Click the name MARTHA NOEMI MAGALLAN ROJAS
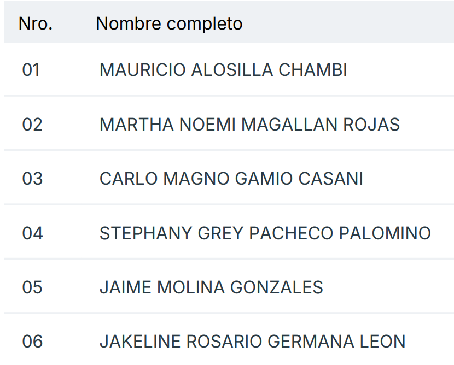The image size is (454, 365). point(249,125)
